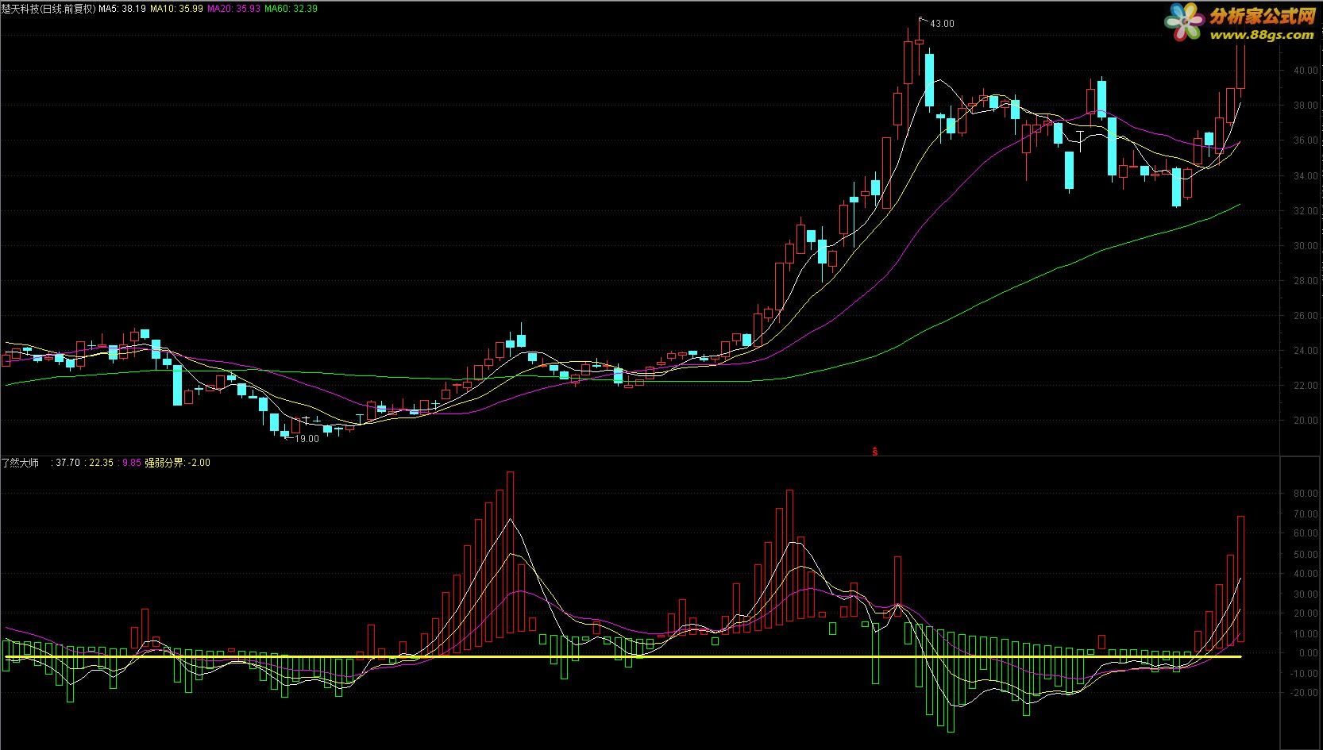Click the 24.00 price axis label
This screenshot has height=750, width=1323.
tap(1306, 351)
